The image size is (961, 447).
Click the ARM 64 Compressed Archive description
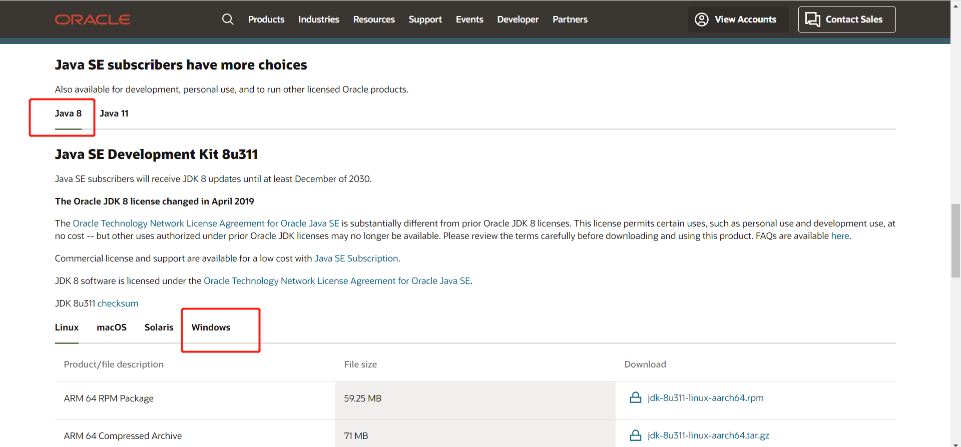tap(123, 436)
